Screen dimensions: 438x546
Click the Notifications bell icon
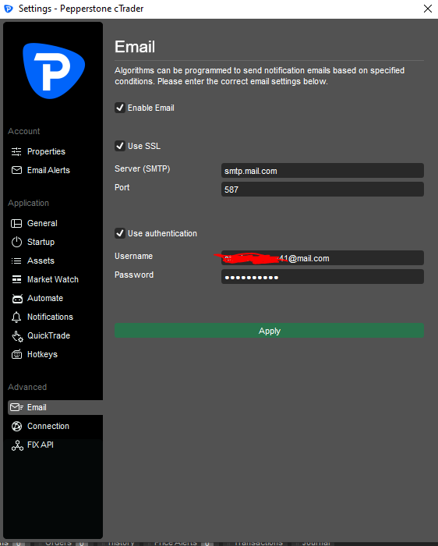pos(16,317)
